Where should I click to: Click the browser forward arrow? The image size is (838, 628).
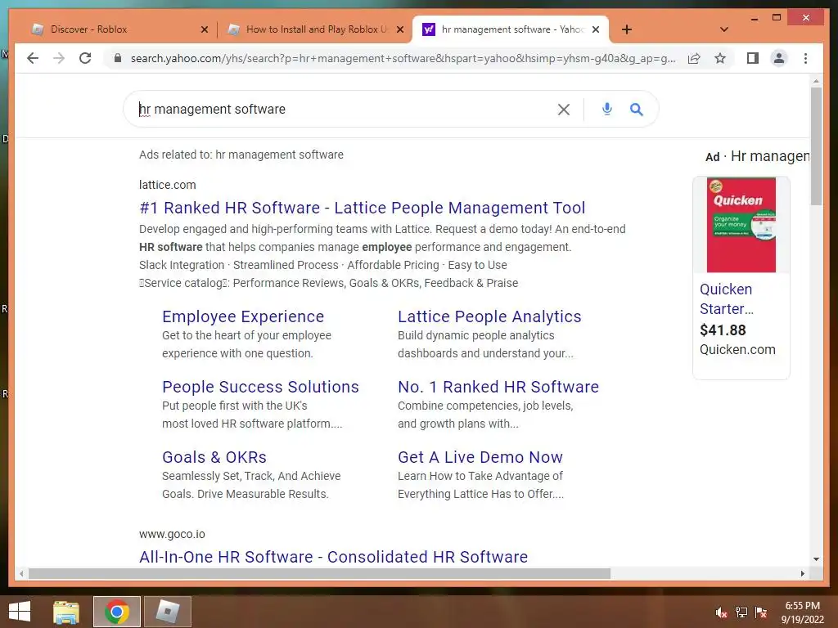[x=59, y=58]
